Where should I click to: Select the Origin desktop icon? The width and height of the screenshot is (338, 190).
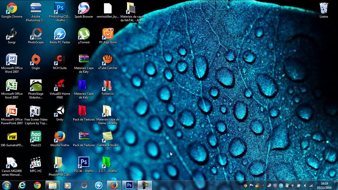pyautogui.click(x=36, y=62)
